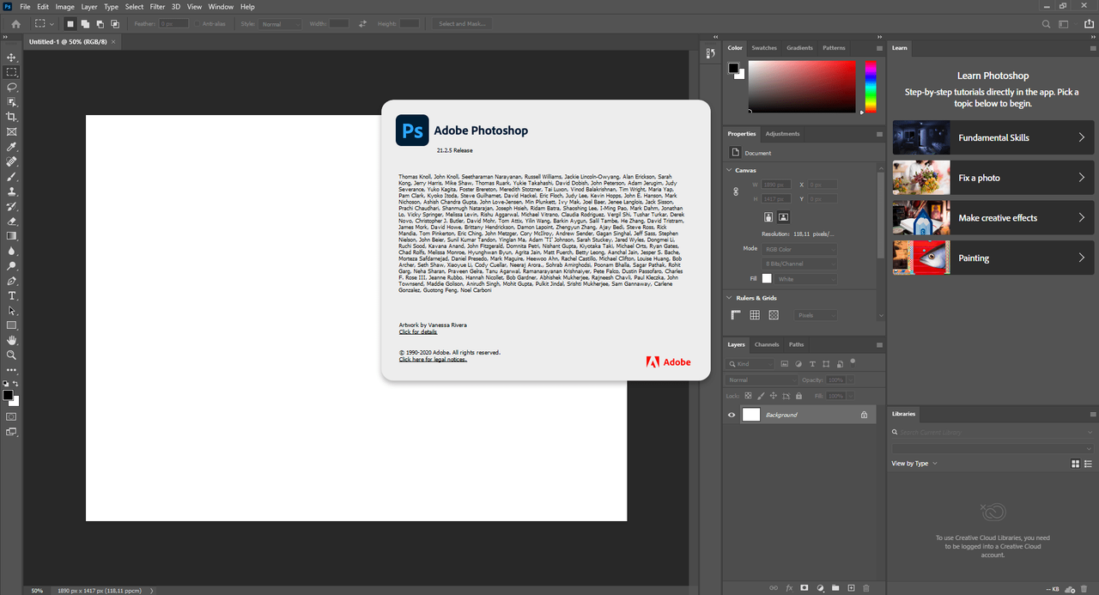The image size is (1099, 595).
Task: Select the Object Selection tool
Action: pyautogui.click(x=12, y=102)
